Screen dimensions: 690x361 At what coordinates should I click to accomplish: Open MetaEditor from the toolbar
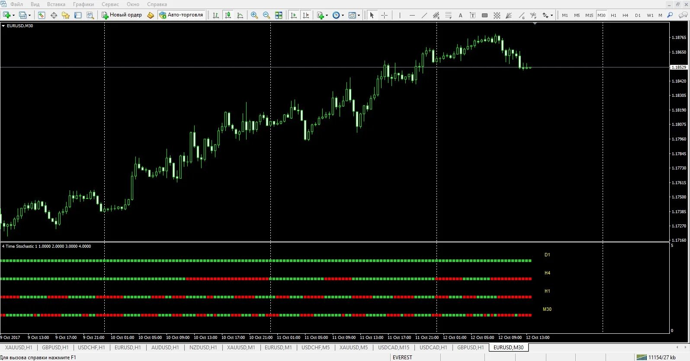pyautogui.click(x=150, y=15)
